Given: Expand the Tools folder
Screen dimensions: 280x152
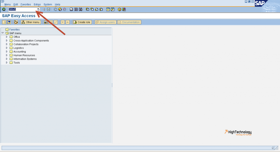Looking at the screenshot, I should tap(7, 62).
